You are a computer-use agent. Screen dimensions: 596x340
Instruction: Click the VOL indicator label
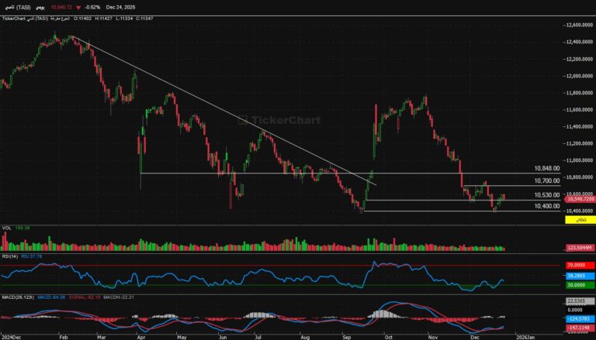[x=6, y=228]
